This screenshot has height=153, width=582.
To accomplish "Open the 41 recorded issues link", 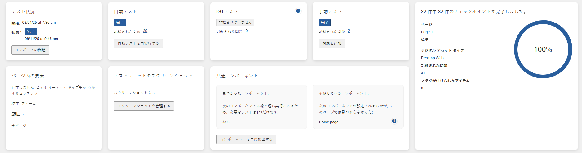I will click(x=423, y=73).
